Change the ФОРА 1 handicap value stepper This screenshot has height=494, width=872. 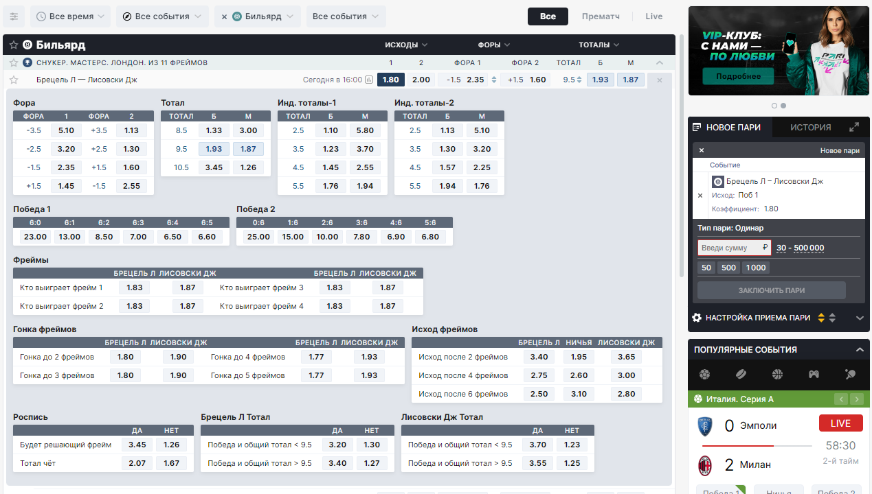pyautogui.click(x=493, y=80)
